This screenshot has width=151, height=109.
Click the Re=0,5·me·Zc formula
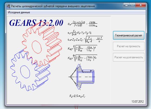(77, 96)
